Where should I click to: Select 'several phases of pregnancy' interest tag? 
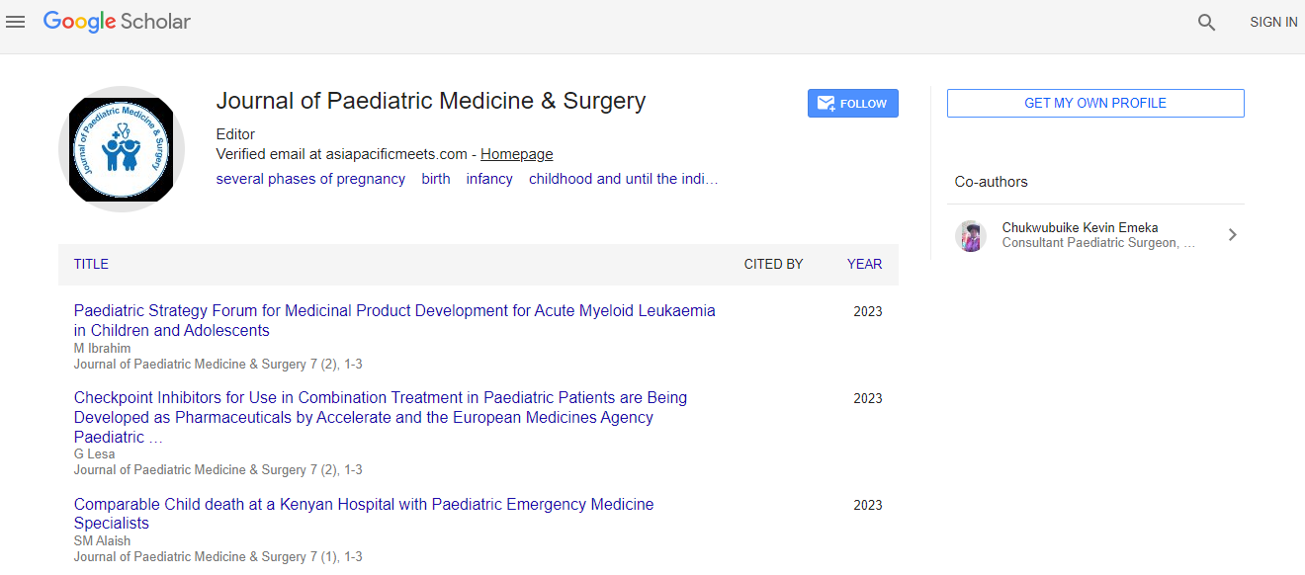pyautogui.click(x=310, y=179)
